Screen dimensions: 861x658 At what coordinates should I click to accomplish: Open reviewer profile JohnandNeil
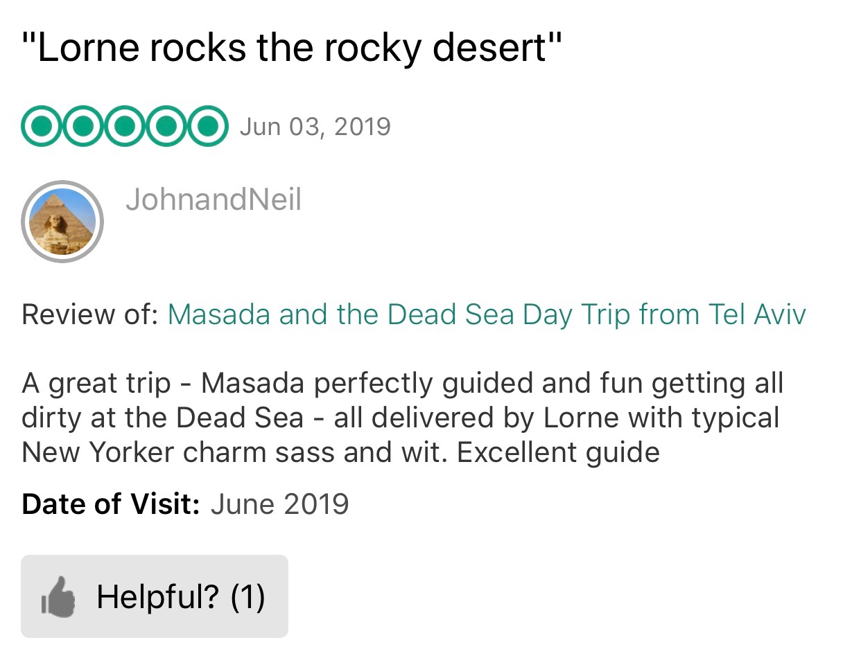pos(214,200)
